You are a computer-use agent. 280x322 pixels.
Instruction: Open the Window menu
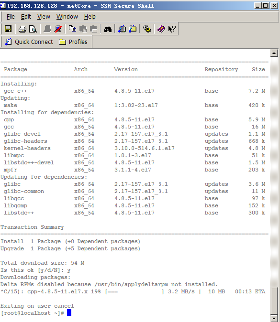(67, 17)
